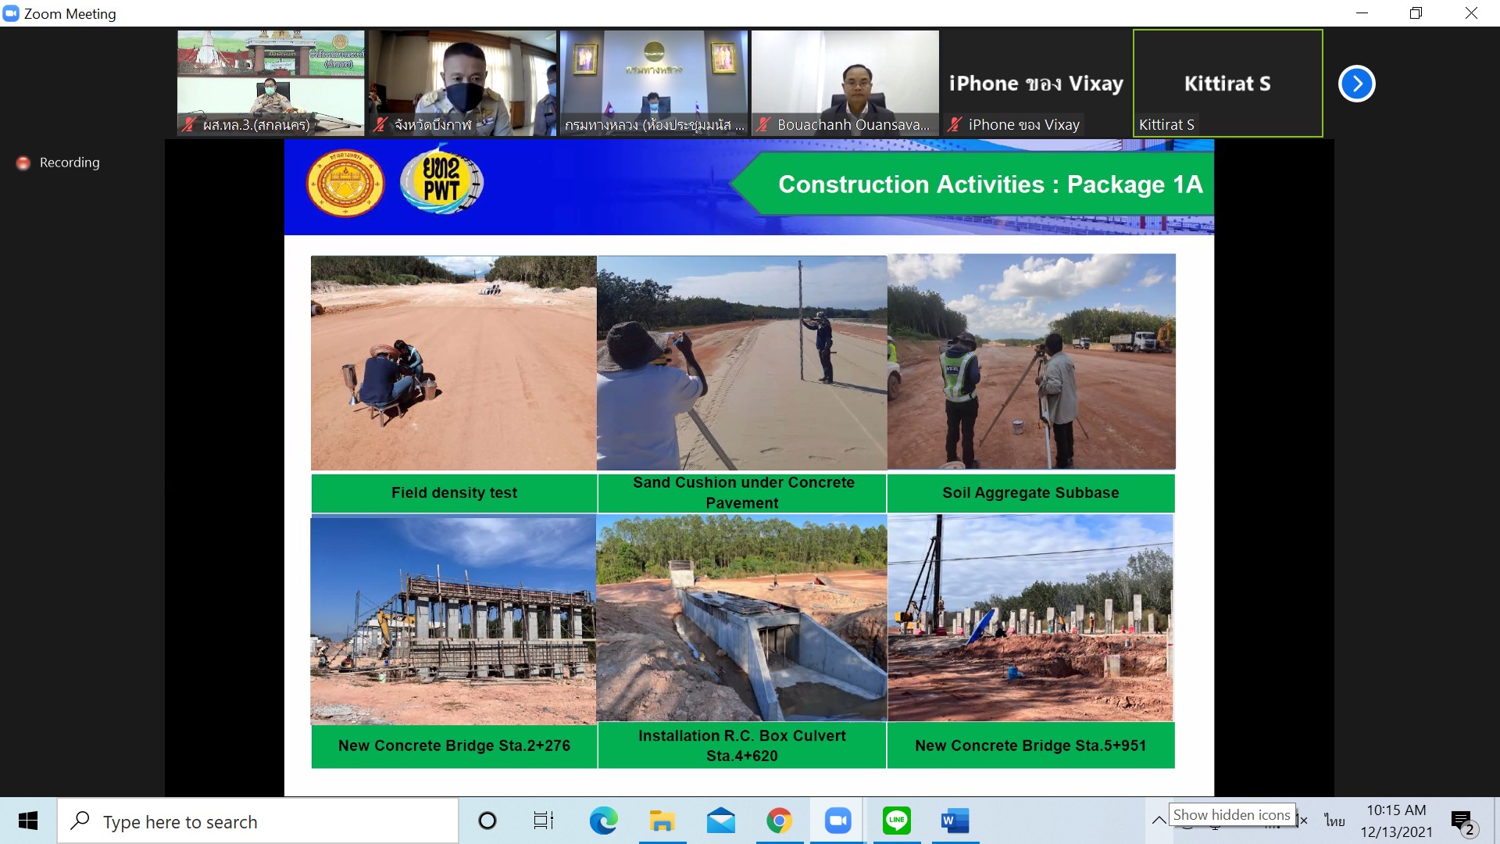
Task: Open the notification center with 2 alerts
Action: (x=1462, y=822)
